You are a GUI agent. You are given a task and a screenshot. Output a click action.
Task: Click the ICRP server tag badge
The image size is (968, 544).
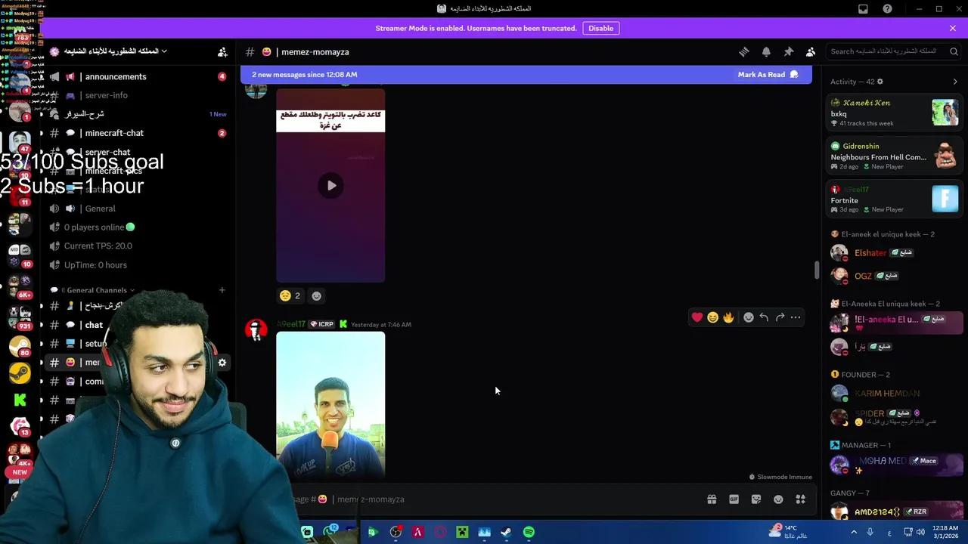(x=321, y=324)
